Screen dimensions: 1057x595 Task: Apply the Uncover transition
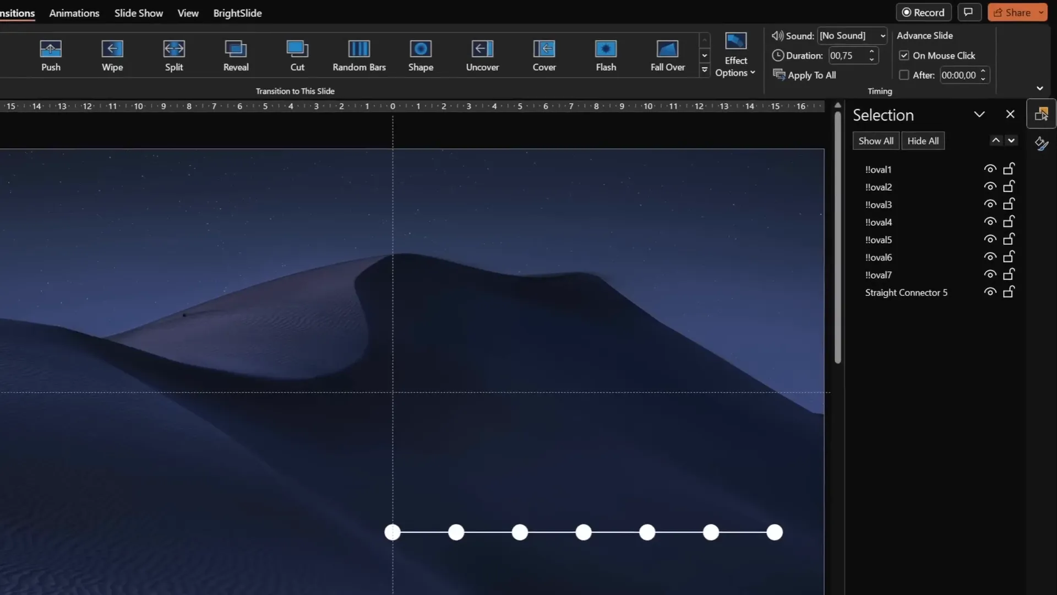click(482, 55)
